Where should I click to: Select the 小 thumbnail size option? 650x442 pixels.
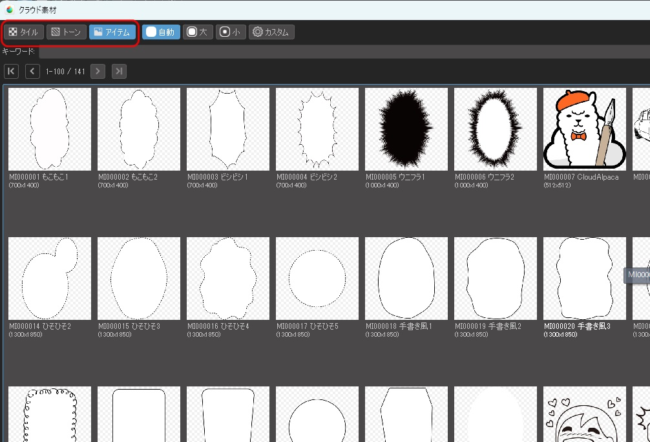(231, 32)
